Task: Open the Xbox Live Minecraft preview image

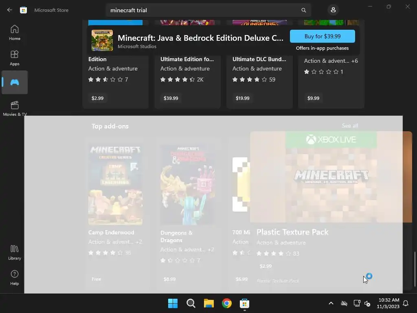Action: coord(331,177)
